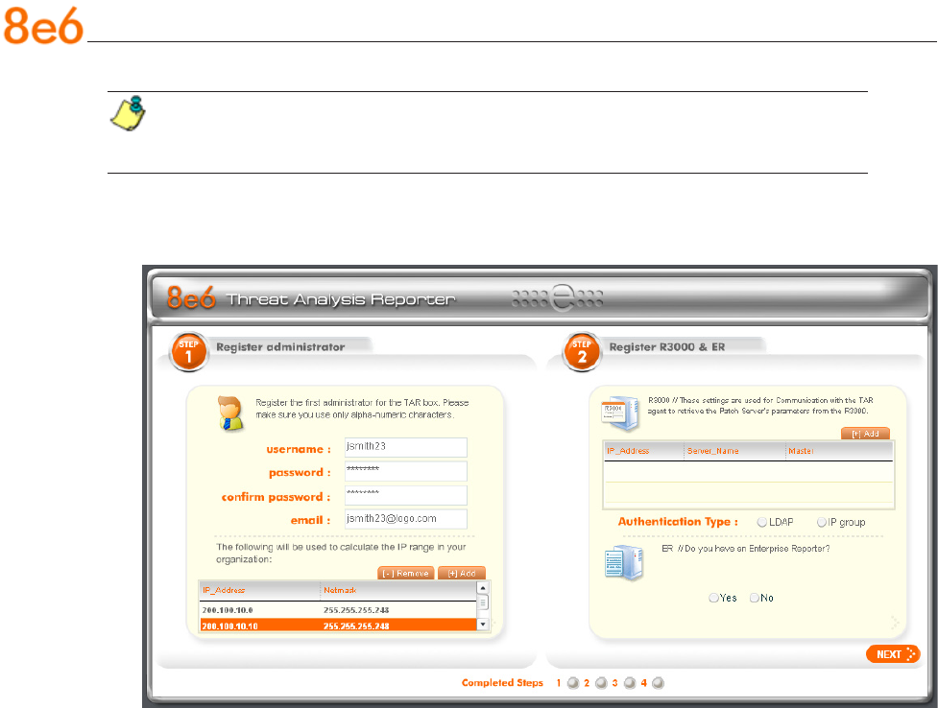Click the password input field

[405, 471]
